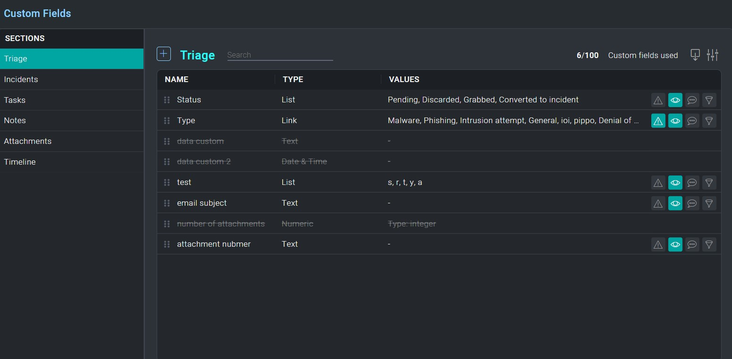Open the export custom fields download icon
The width and height of the screenshot is (732, 359).
[695, 55]
